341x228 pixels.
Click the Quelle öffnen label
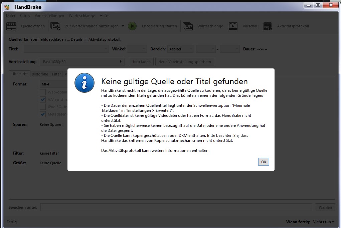coord(33,26)
